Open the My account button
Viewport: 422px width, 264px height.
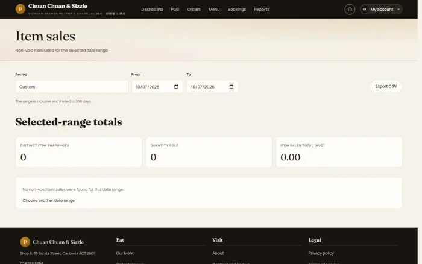[x=381, y=10]
